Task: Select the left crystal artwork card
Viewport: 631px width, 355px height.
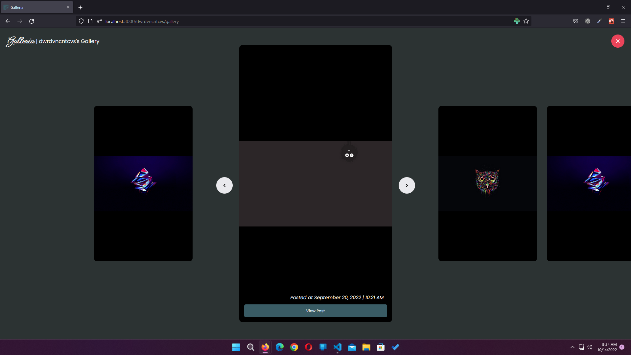Action: tap(143, 183)
